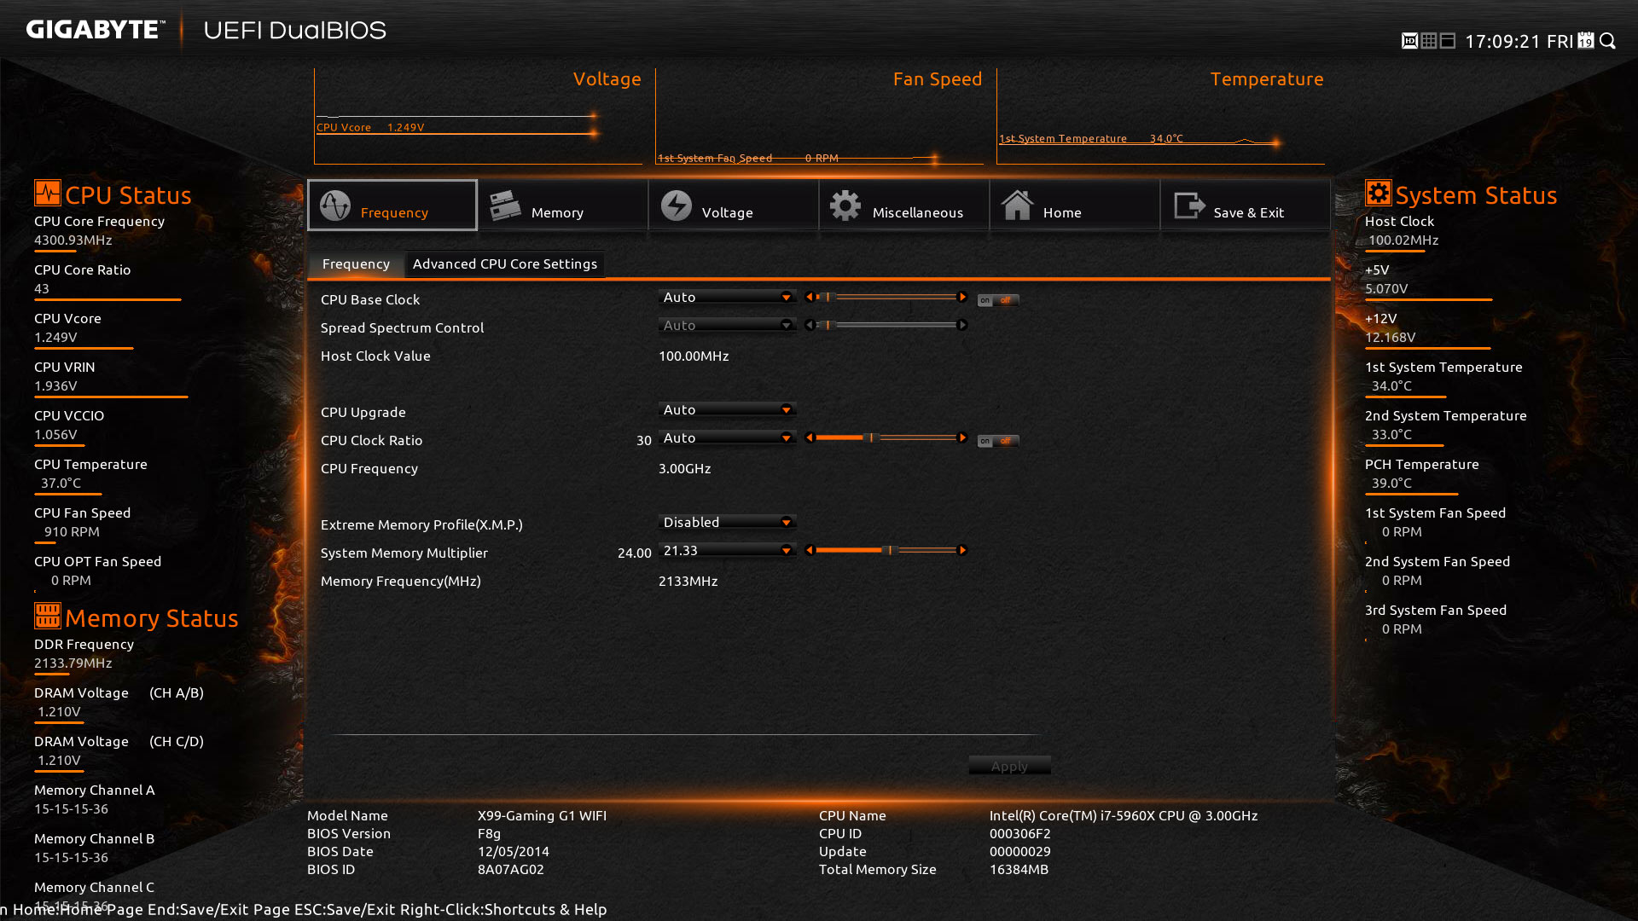Open the System Memory Multiplier dropdown

728,550
